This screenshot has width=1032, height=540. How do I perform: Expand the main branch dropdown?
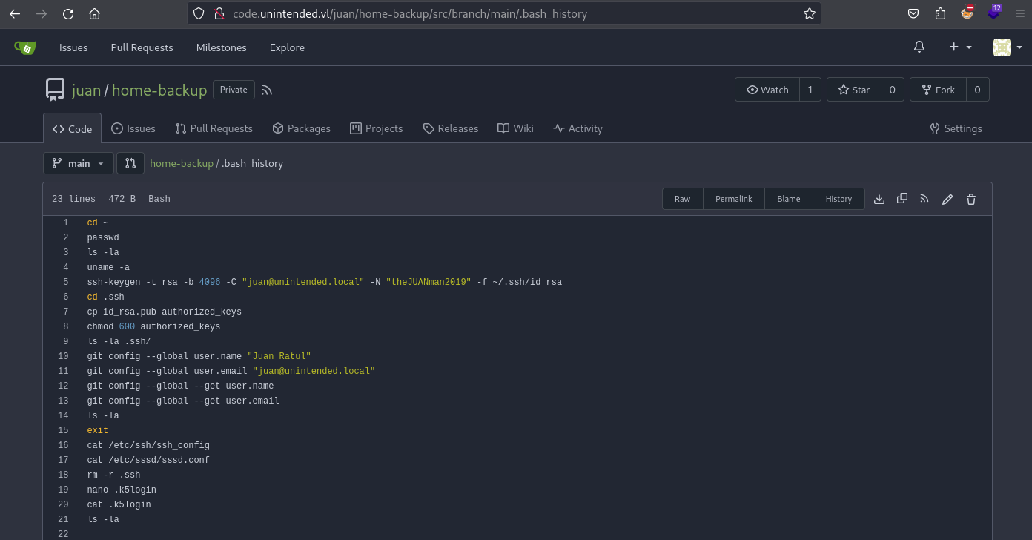[x=79, y=163]
